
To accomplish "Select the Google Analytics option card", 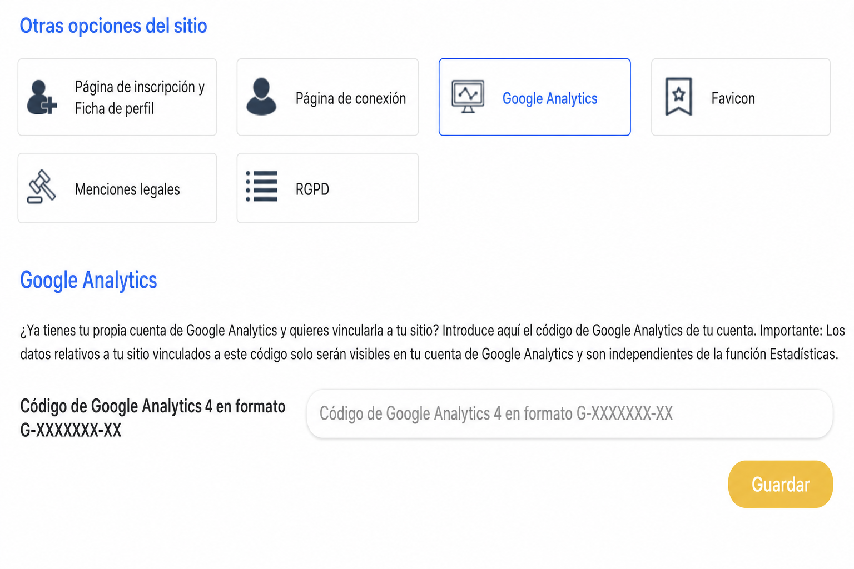I will [x=535, y=97].
